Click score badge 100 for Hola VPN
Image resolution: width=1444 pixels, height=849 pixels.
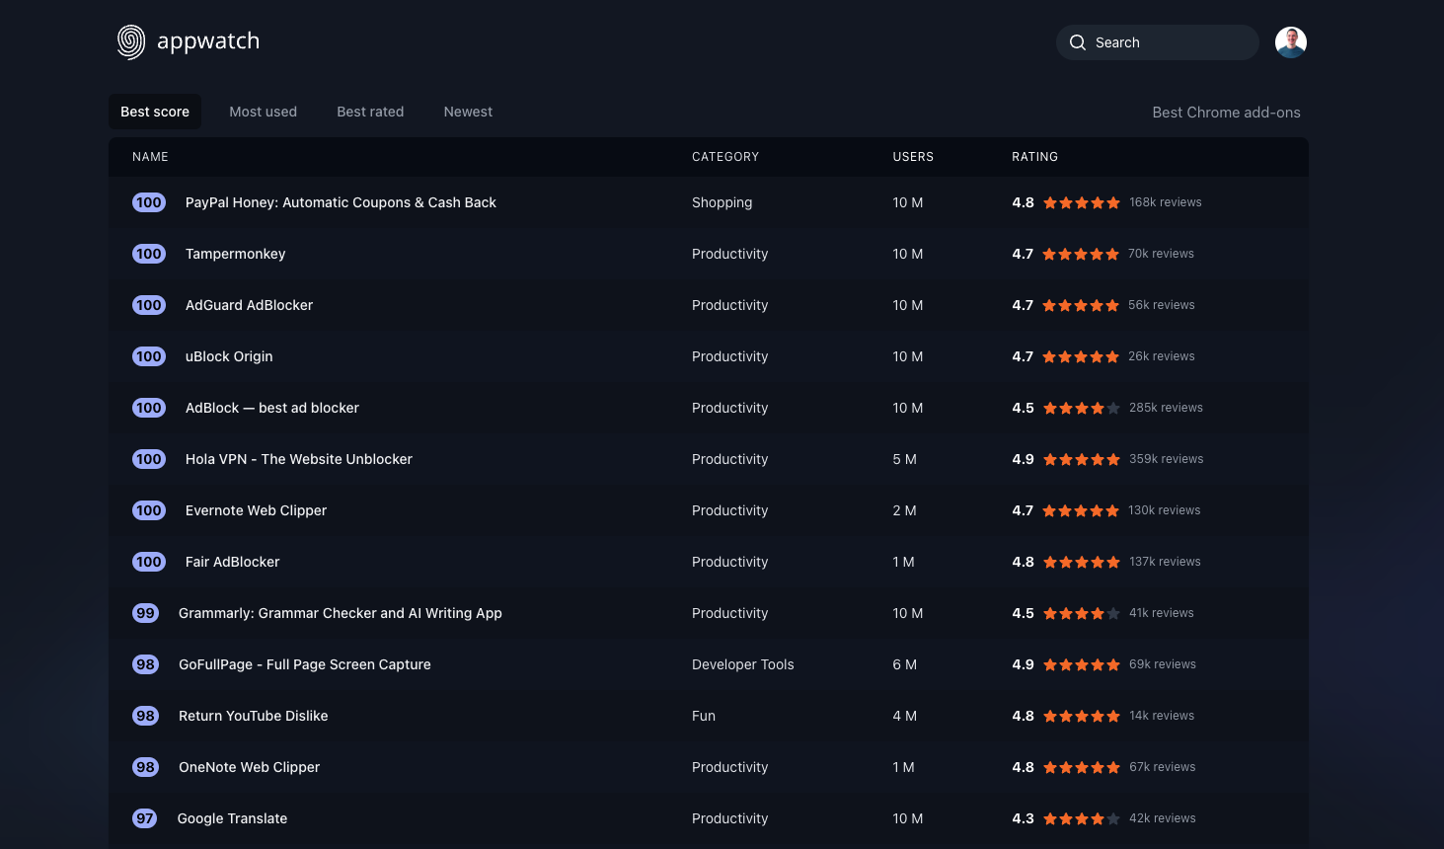point(149,459)
